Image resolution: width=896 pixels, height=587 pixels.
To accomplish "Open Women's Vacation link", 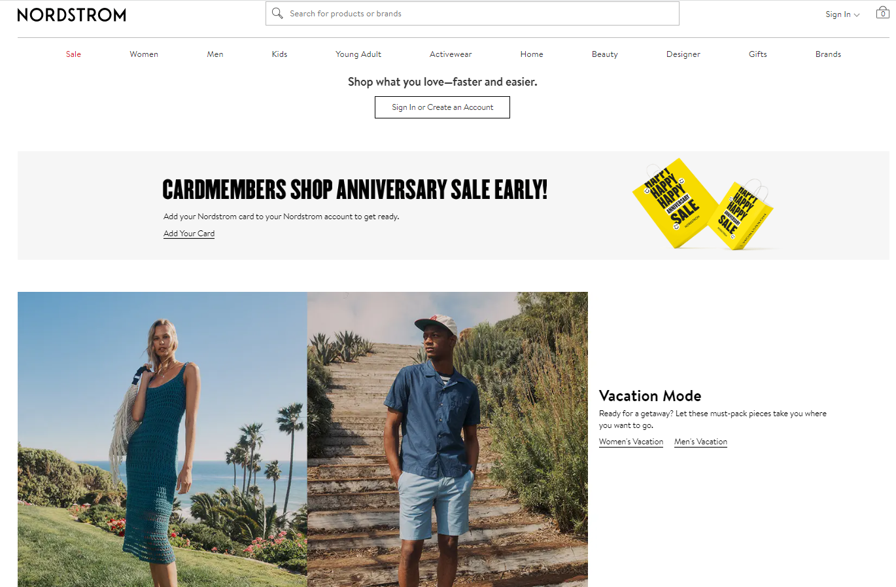I will pos(631,442).
